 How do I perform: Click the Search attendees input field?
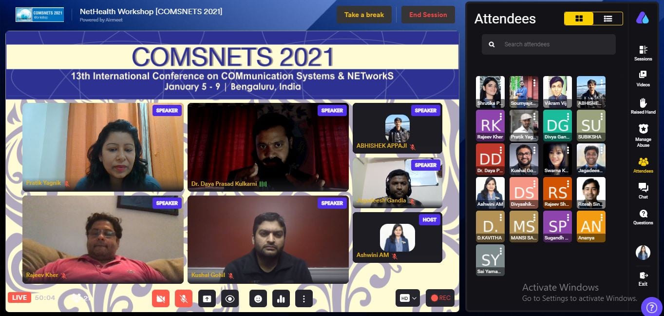click(549, 44)
